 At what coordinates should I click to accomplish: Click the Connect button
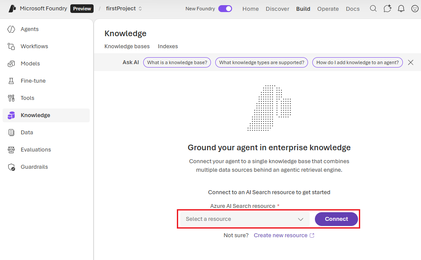click(336, 219)
